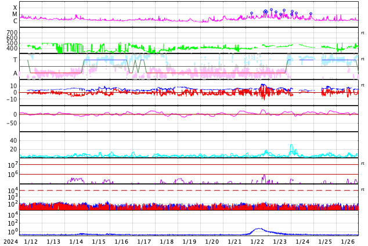
Task: Click the 1/13 date label
Action: [x=53, y=241]
